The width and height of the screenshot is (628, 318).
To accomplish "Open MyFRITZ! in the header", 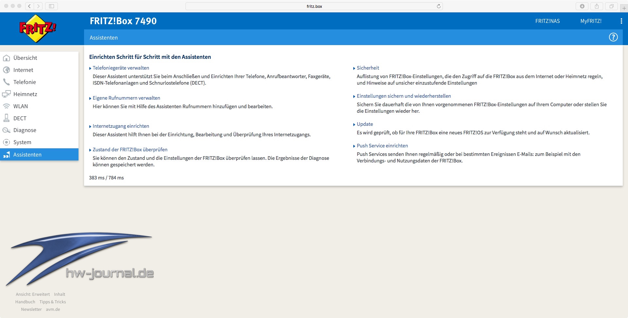I will pos(591,21).
